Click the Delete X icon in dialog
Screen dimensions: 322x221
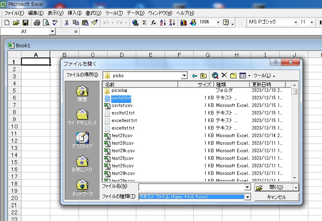tap(224, 76)
